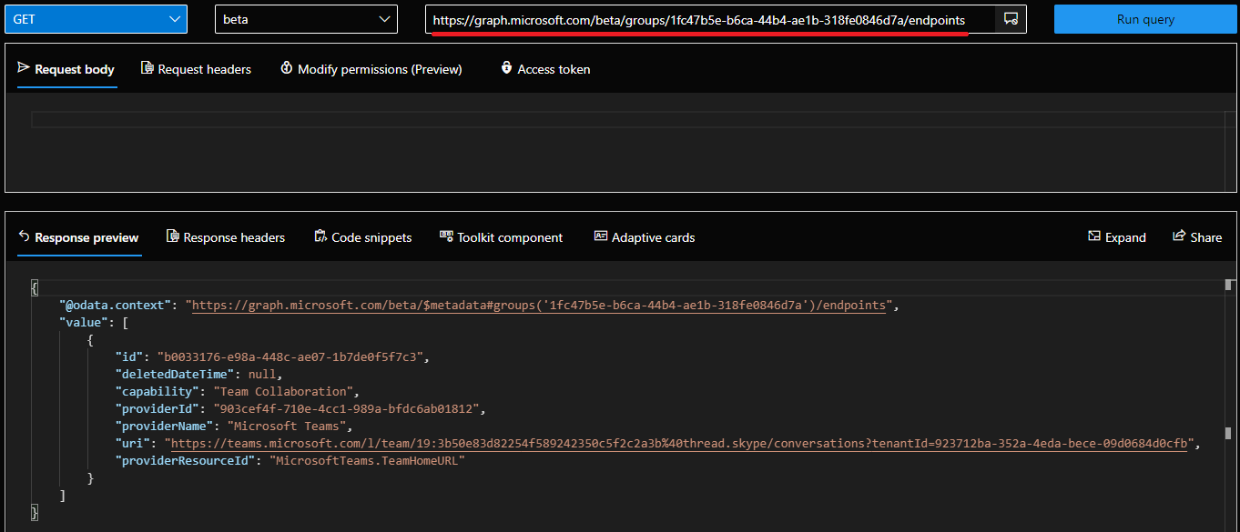The height and width of the screenshot is (532, 1240).
Task: Switch to the Response headers tab
Action: (x=234, y=237)
